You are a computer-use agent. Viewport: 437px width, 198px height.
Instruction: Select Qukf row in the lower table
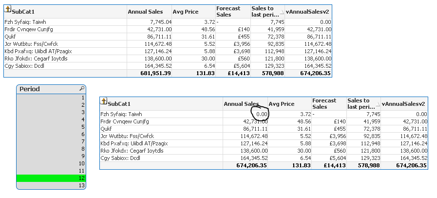click(x=107, y=129)
